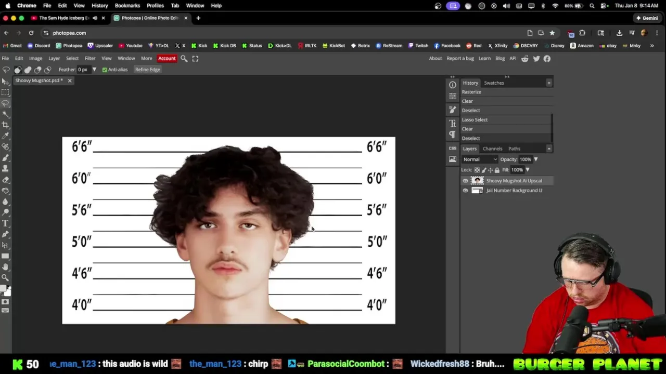The image size is (666, 374).
Task: Select the Pen tool
Action: [x=6, y=234]
